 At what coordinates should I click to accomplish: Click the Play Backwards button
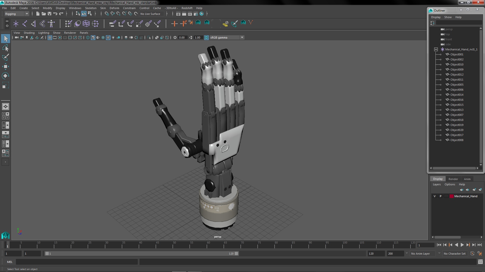(456, 245)
